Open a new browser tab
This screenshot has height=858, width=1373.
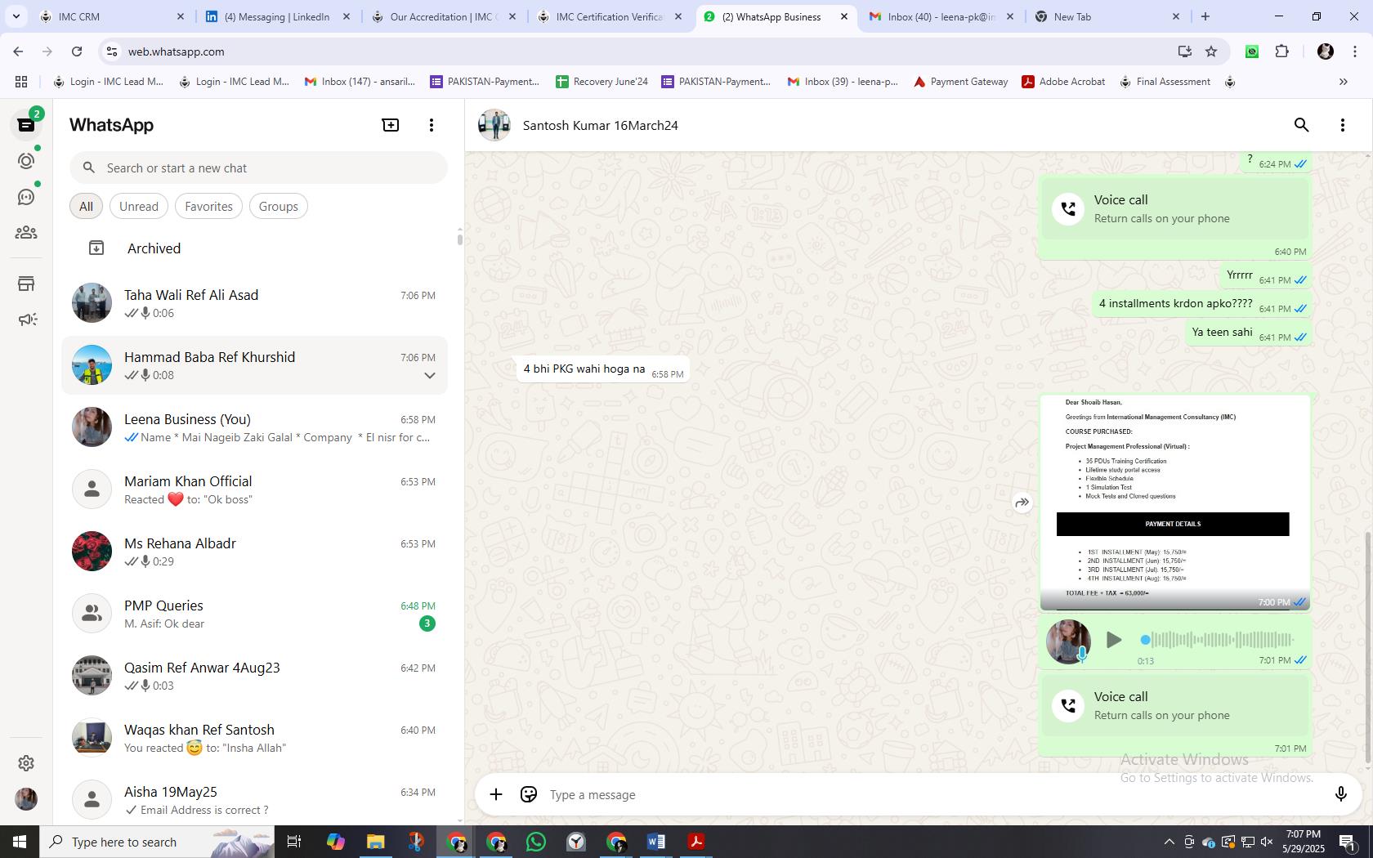1205,16
